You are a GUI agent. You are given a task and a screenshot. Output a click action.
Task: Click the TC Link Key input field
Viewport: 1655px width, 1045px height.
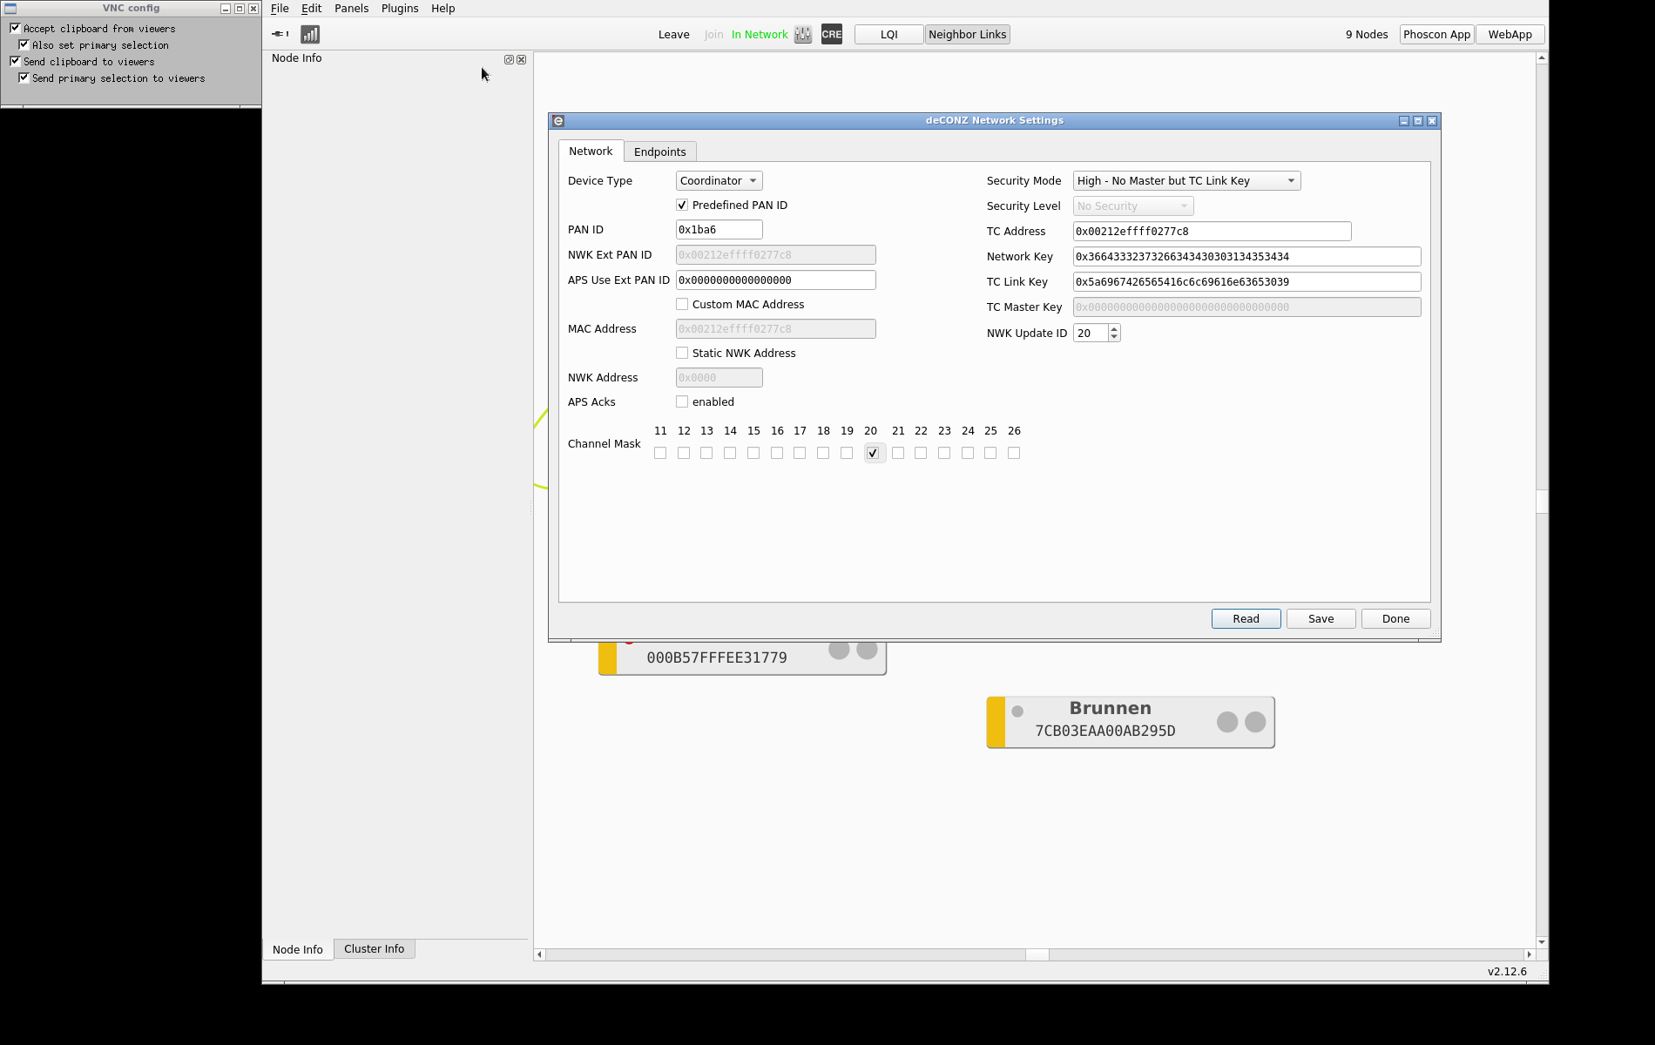(1247, 282)
